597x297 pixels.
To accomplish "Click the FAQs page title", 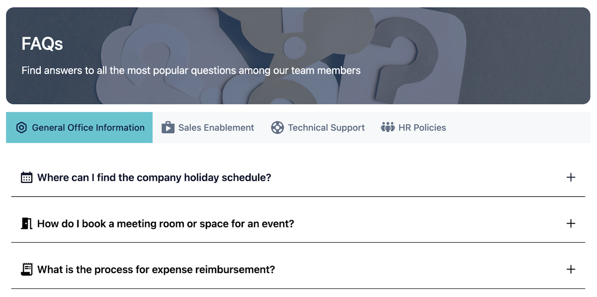I will [42, 44].
